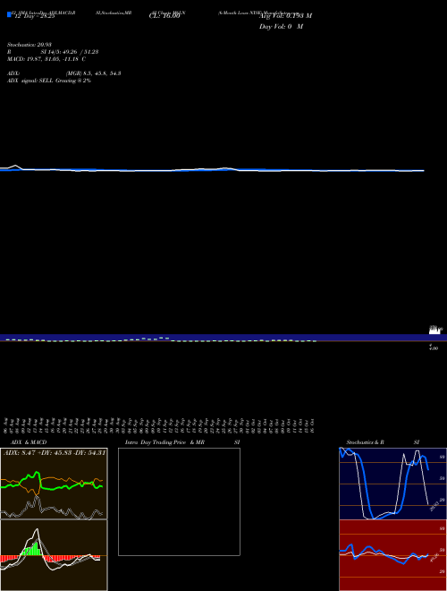447x591 pixels.
Task: Click the navy volume band across the chart
Action: [223, 338]
